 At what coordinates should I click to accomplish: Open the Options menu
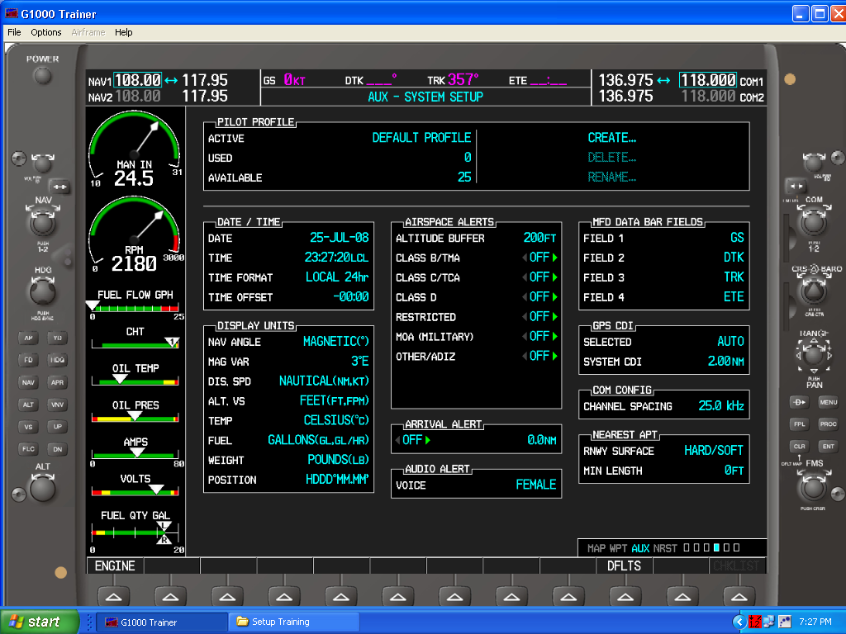[x=45, y=32]
